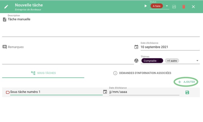Click the AJOUTER sub-task button
Viewport: 203px width, 122px height.
pyautogui.click(x=186, y=82)
